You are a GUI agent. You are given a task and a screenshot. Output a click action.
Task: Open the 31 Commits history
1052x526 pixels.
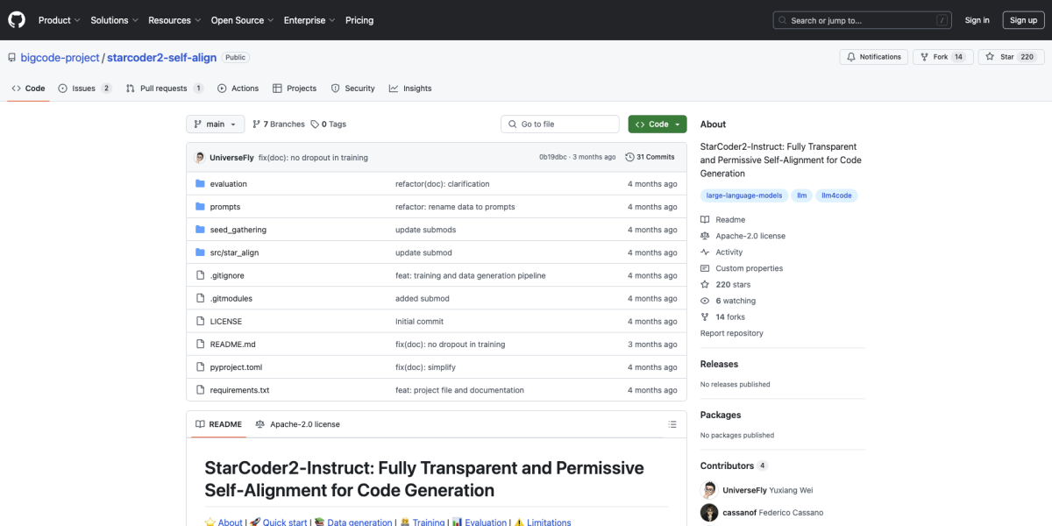[x=650, y=158]
